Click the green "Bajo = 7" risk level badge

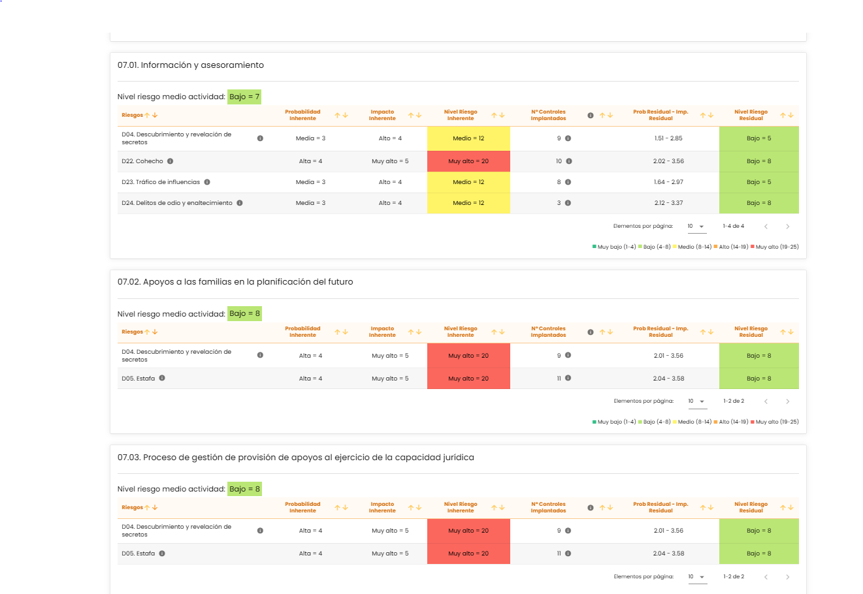[x=244, y=97]
